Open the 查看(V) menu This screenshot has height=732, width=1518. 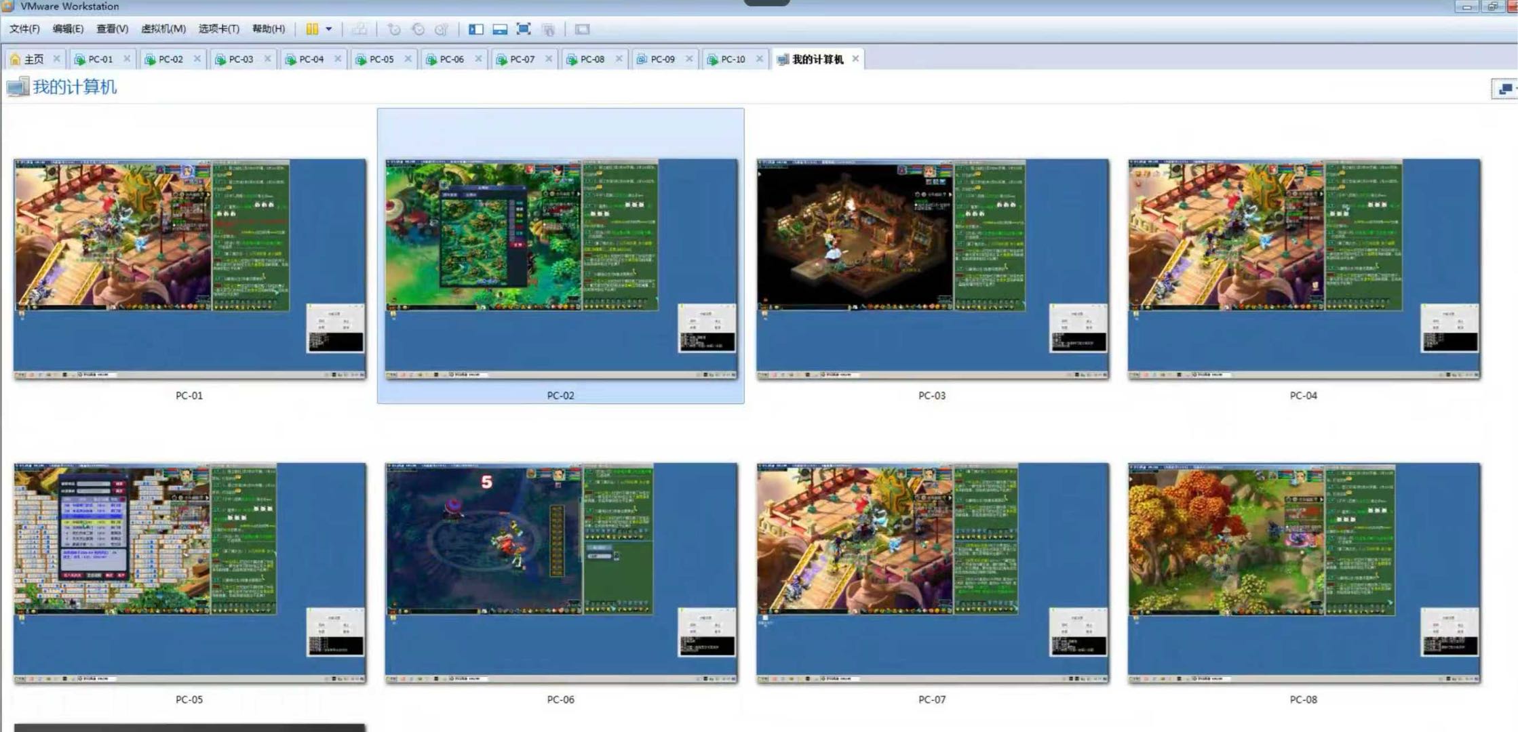click(x=112, y=29)
